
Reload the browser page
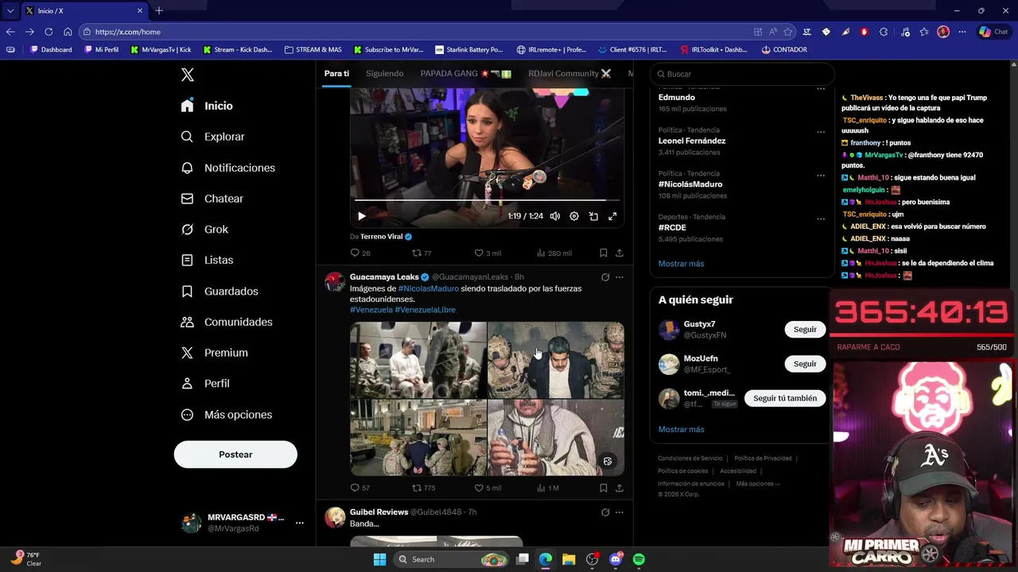point(49,32)
